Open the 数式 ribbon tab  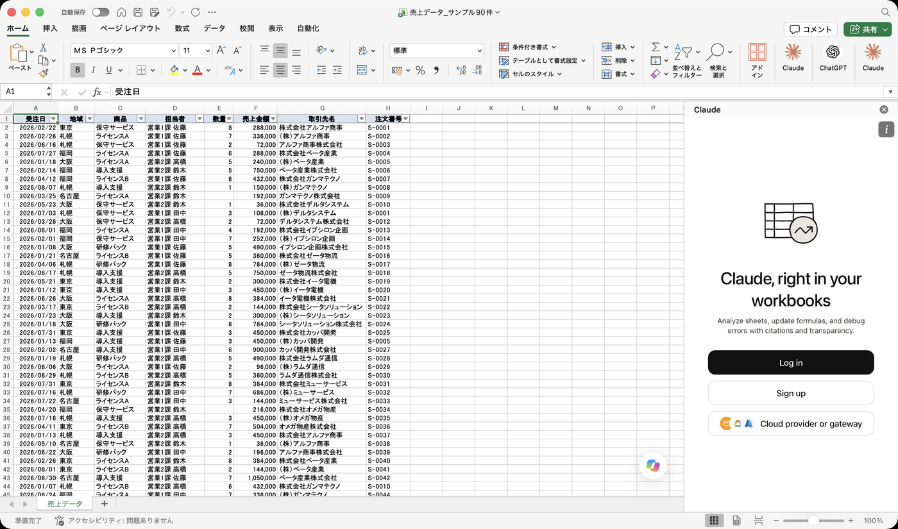[x=182, y=28]
